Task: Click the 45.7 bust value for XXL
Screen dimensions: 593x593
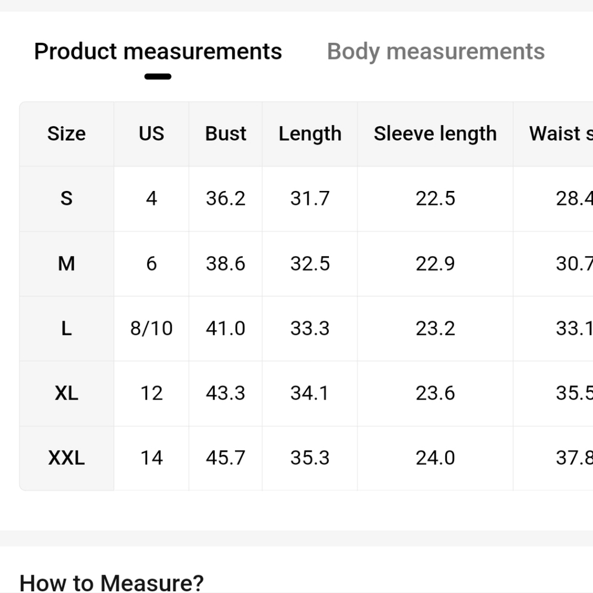Action: point(226,458)
